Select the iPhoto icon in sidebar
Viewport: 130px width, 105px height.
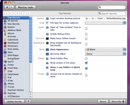point(5,84)
